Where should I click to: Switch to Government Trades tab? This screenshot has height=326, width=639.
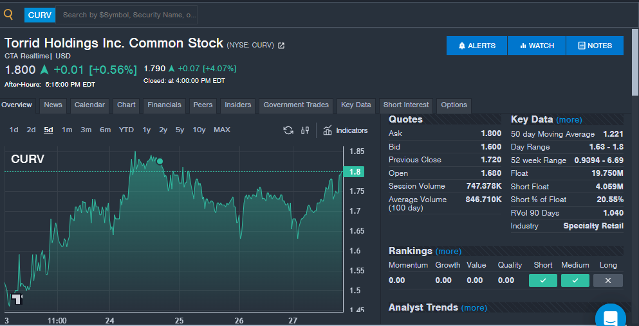coord(296,105)
